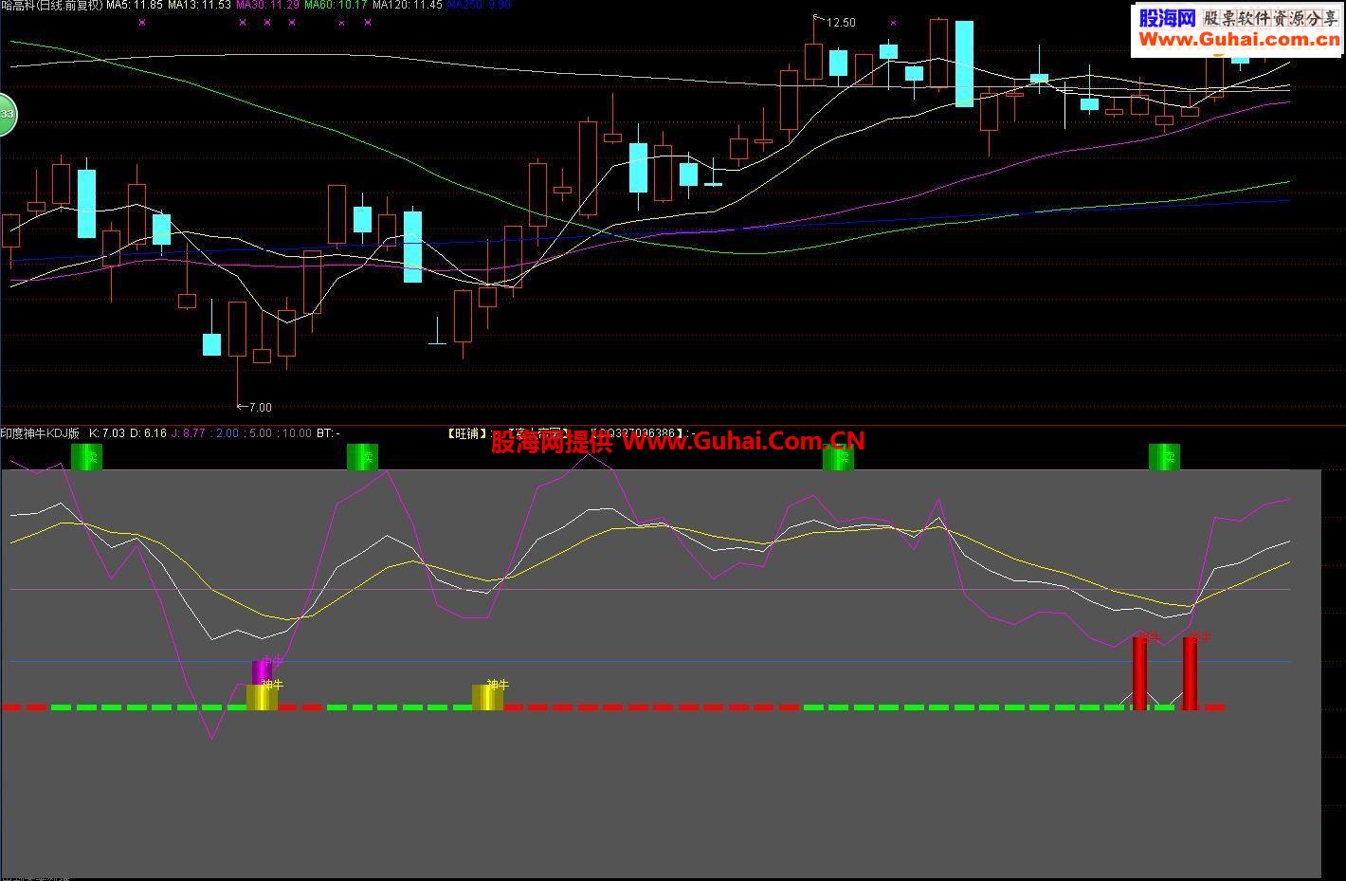Viewport: 1346px width, 881px height.
Task: Select the MA5: 11.85 label
Action: point(135,6)
